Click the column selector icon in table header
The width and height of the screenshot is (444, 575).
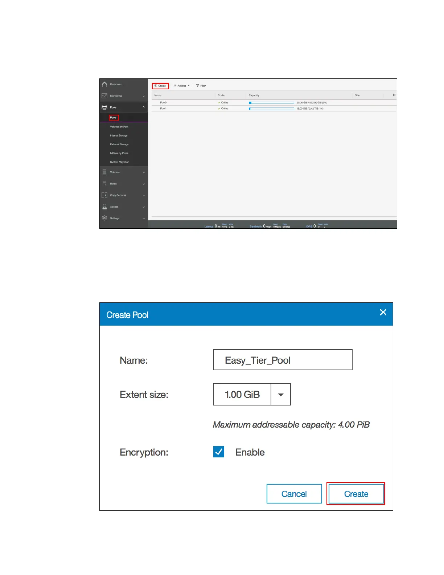[x=394, y=95]
